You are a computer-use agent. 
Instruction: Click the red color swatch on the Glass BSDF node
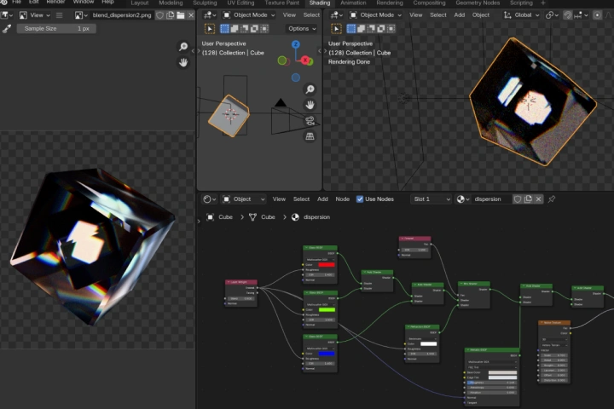click(x=327, y=265)
